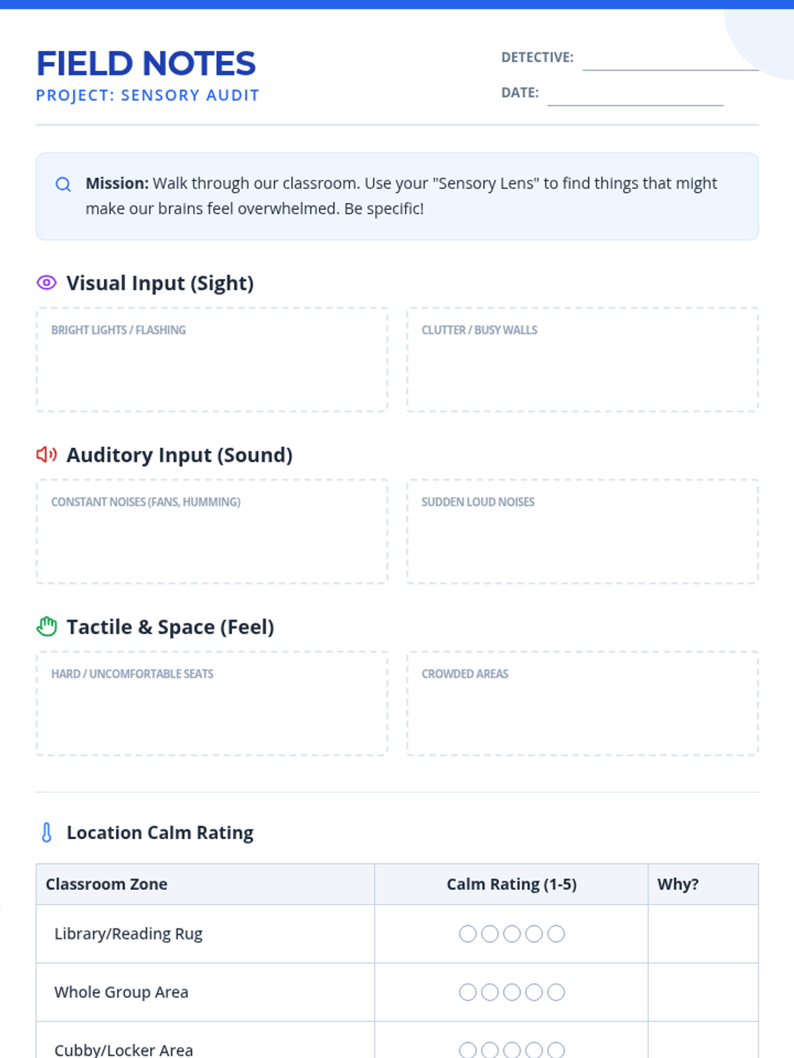Select rating 2 for Cubby/Locker Area
The image size is (794, 1058).
point(490,1049)
